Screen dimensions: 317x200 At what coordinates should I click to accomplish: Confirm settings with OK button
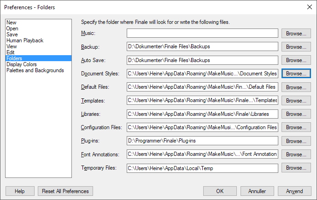220,191
